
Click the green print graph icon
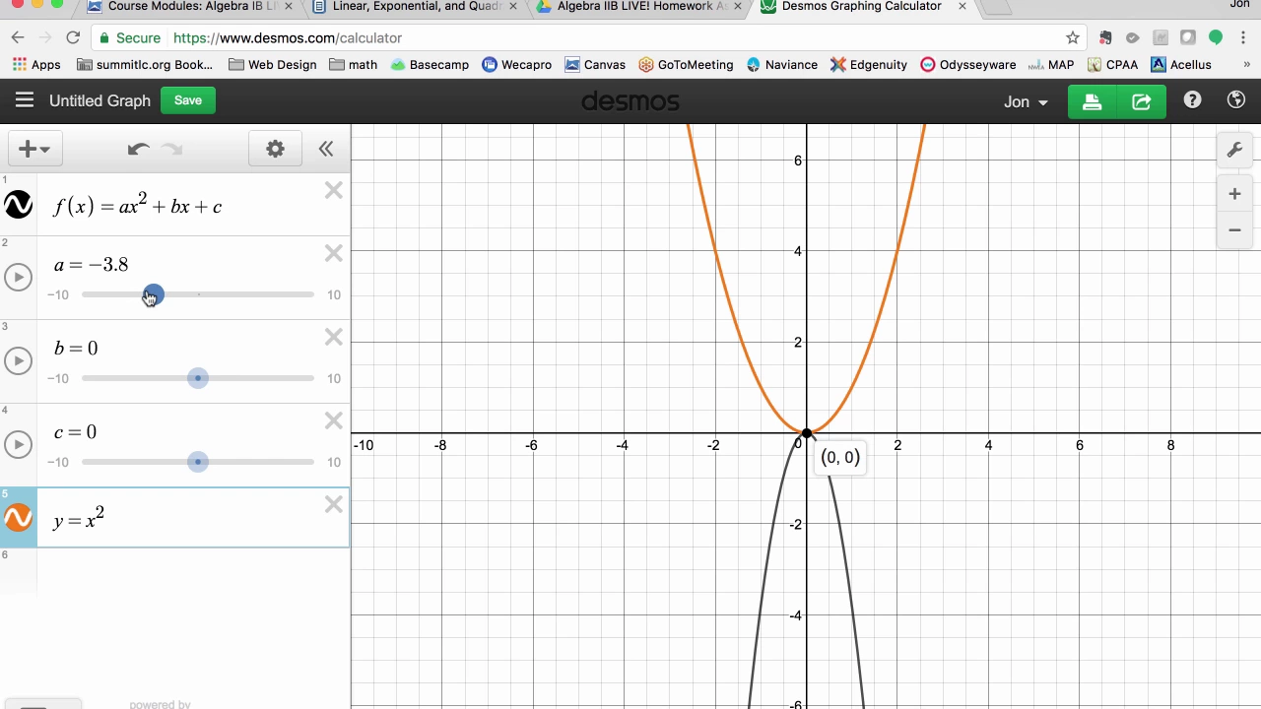click(1092, 101)
